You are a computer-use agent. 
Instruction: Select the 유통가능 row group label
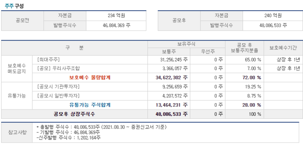[17, 96]
